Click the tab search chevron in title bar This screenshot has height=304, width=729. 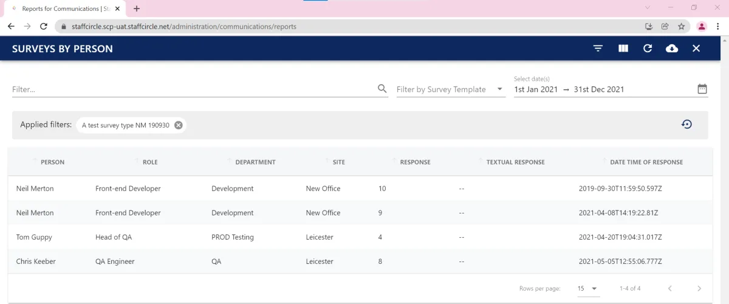coord(648,8)
